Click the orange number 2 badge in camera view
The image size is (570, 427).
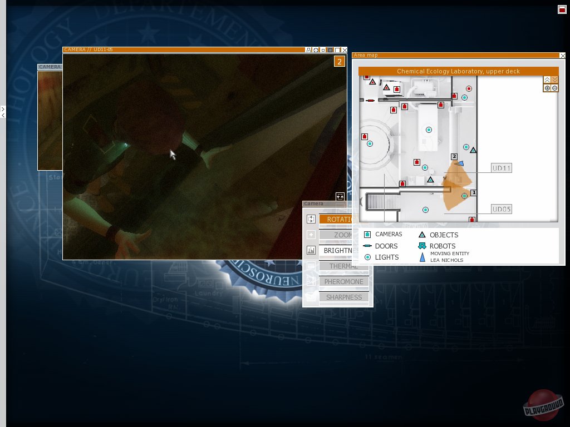[x=339, y=61]
